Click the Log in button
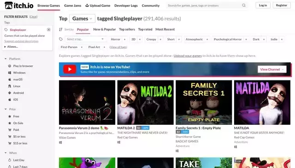This screenshot has height=168, width=295. pyautogui.click(x=263, y=5)
